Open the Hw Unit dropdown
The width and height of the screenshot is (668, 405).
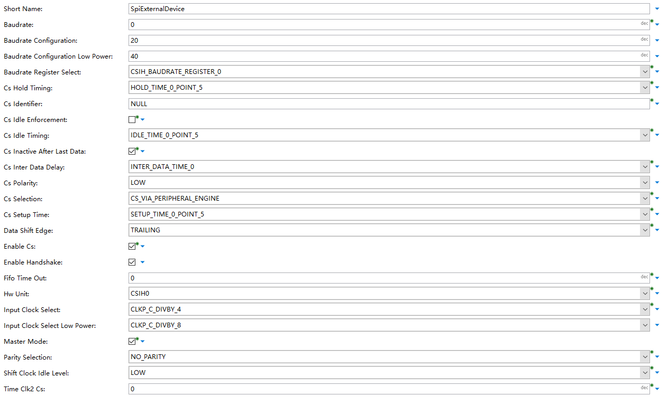tap(645, 293)
